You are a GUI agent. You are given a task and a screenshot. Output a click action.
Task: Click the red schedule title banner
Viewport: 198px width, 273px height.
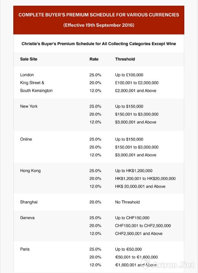tap(99, 20)
